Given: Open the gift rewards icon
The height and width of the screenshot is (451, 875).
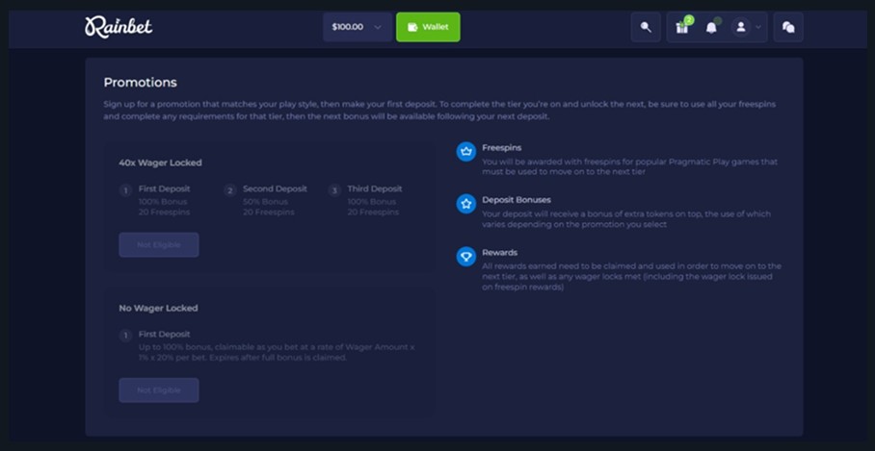Looking at the screenshot, I should point(682,27).
